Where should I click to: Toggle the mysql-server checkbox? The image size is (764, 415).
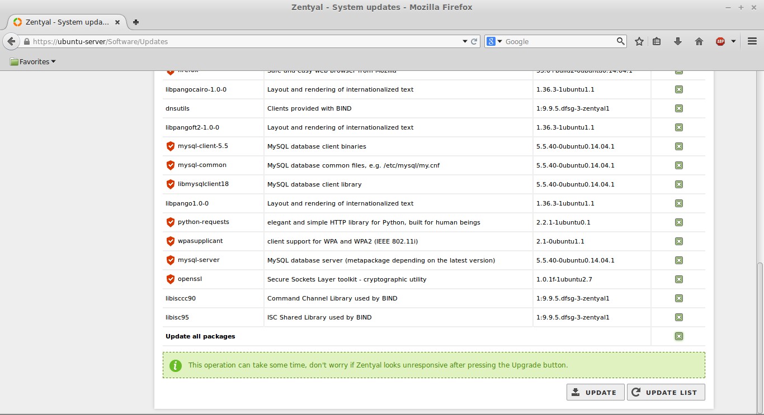[x=678, y=260]
